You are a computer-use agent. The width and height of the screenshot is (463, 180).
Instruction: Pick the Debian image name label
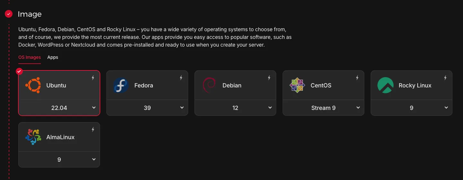click(x=232, y=85)
